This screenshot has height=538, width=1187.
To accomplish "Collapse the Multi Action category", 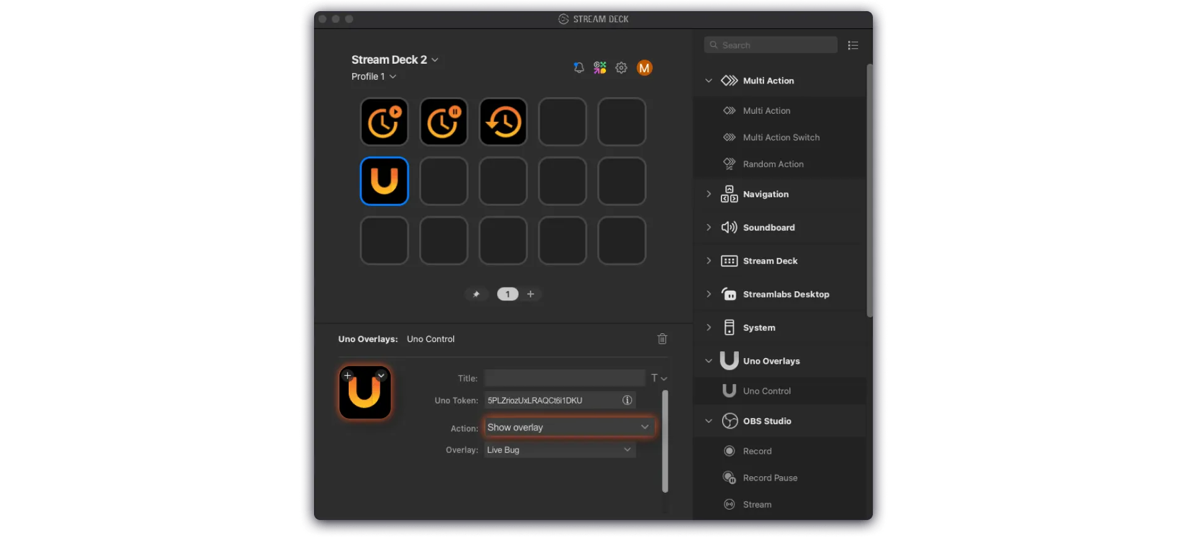I will (708, 80).
